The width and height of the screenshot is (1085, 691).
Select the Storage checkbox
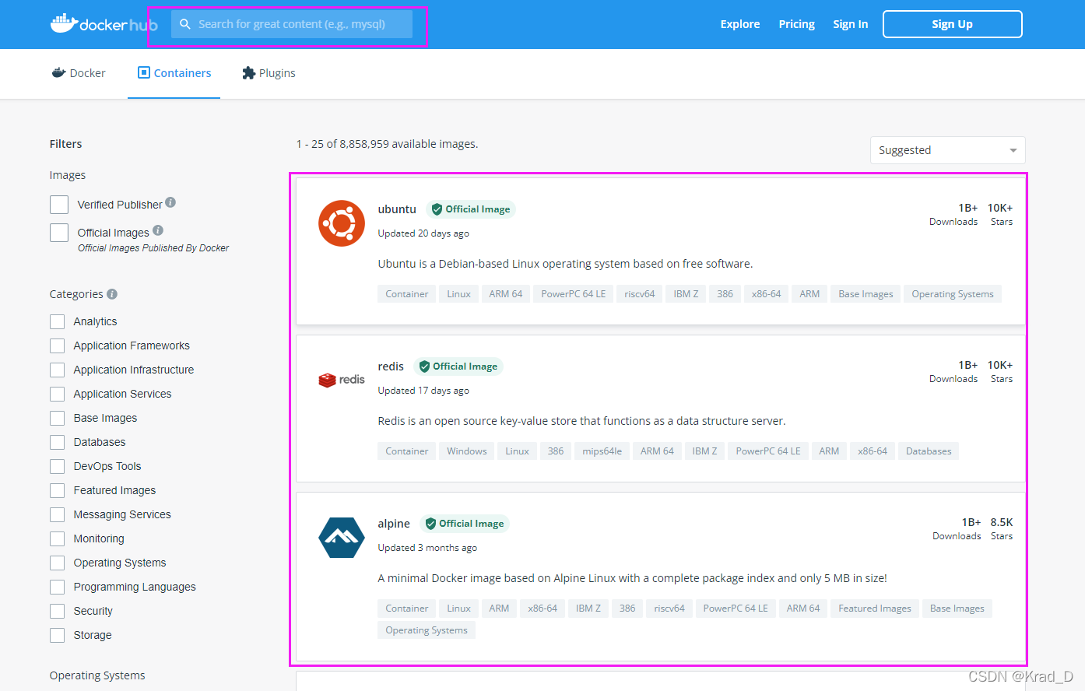pos(57,635)
